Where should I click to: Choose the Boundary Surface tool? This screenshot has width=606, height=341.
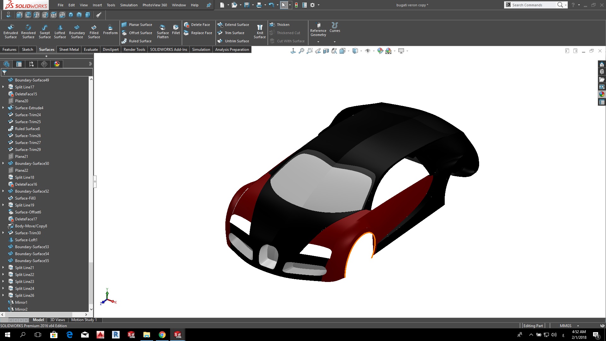77,31
